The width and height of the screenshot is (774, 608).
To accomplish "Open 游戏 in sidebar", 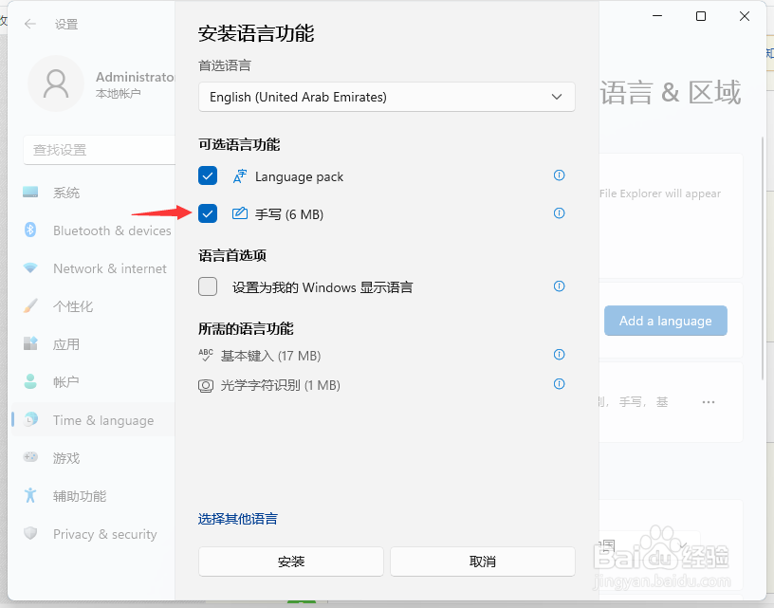I will 93,458.
